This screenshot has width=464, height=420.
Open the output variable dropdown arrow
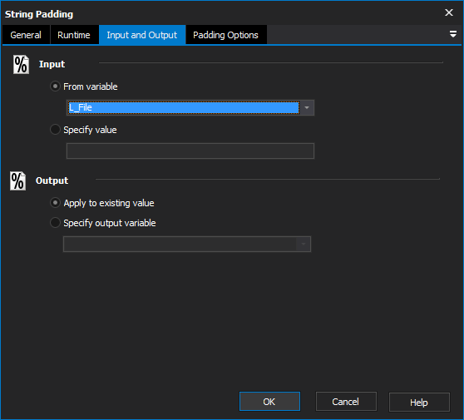304,245
